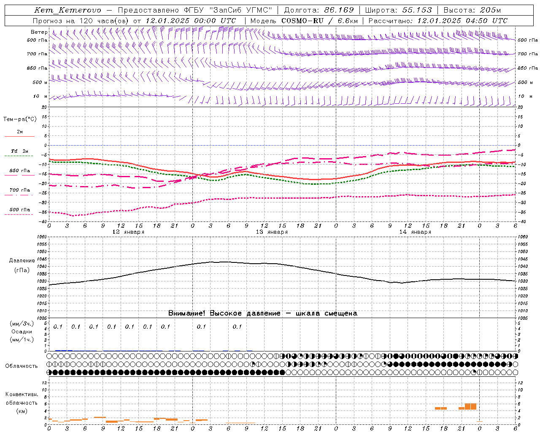
Task: Click the '14 января' date label
Action: pyautogui.click(x=415, y=232)
